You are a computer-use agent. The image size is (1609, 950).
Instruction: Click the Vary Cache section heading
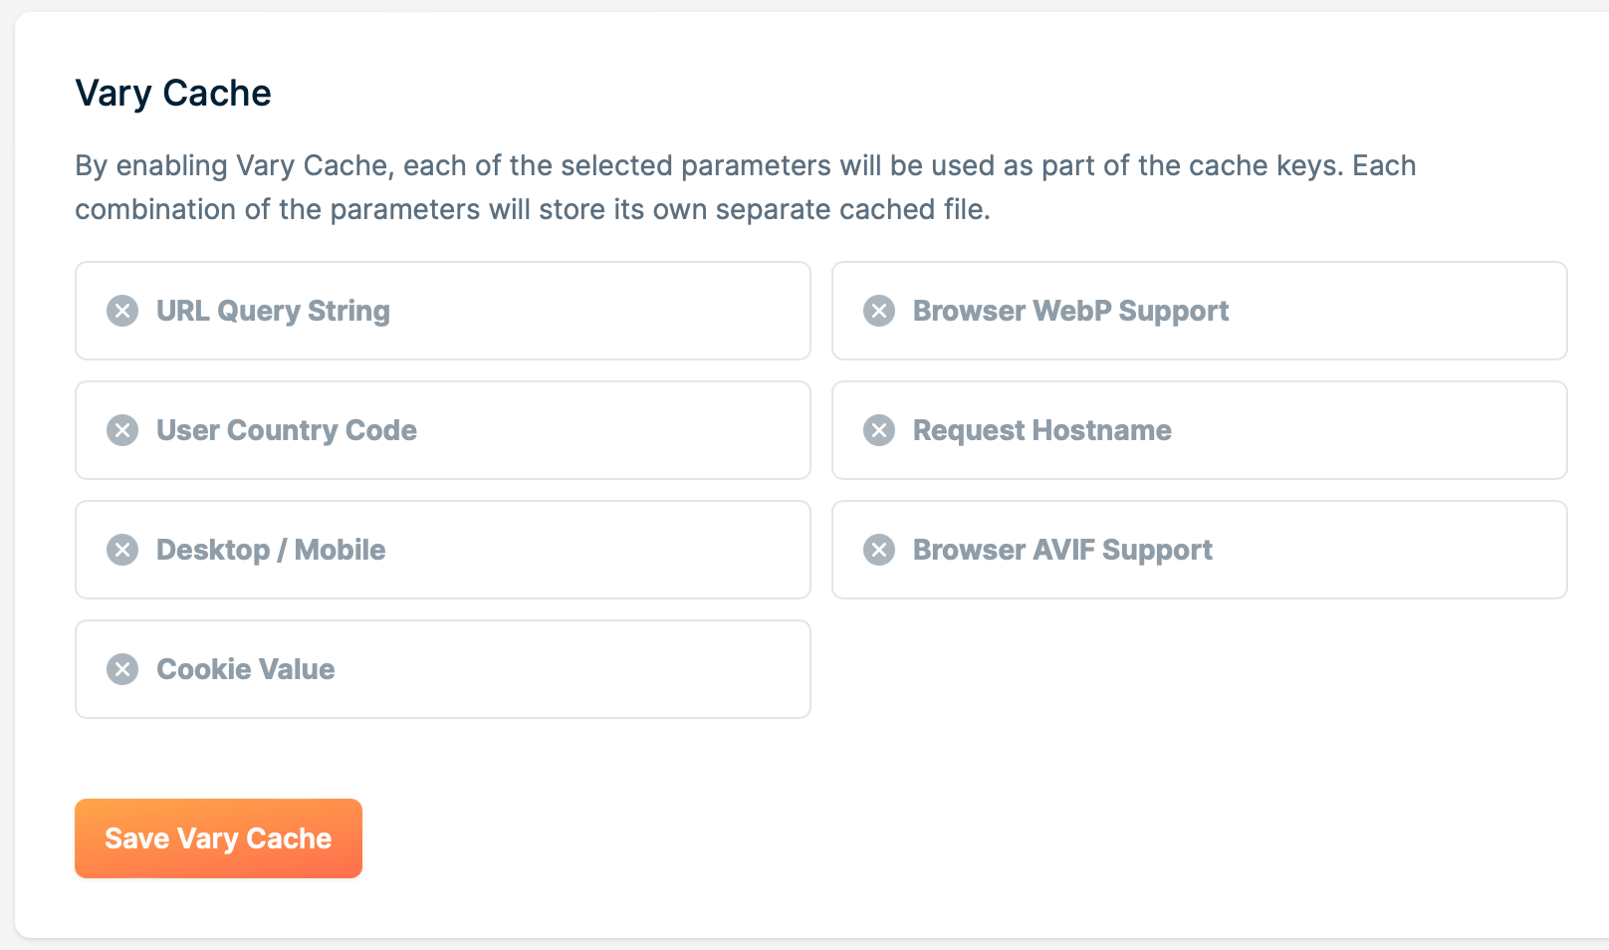[172, 93]
